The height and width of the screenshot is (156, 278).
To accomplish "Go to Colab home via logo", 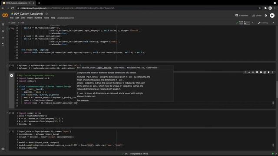I will (5, 16).
